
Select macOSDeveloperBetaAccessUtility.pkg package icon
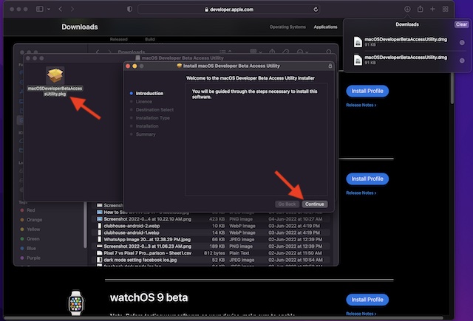click(x=55, y=75)
